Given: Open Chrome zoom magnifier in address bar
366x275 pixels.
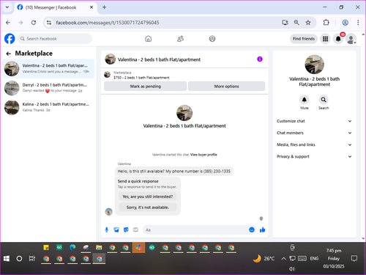Looking at the screenshot, I should [296, 23].
